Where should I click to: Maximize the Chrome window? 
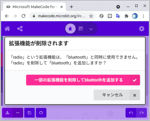pos(136,6)
